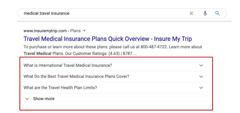Open the Travel Medical Insurance Plans Quick Overview link
Screen dimensions: 240x113
pos(108,39)
